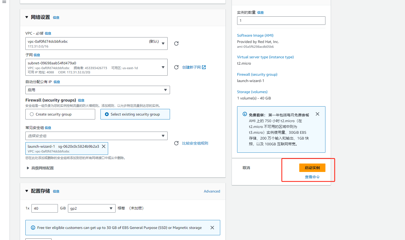Dismiss the 免费套餐 info box
405x240 pixels.
[317, 114]
